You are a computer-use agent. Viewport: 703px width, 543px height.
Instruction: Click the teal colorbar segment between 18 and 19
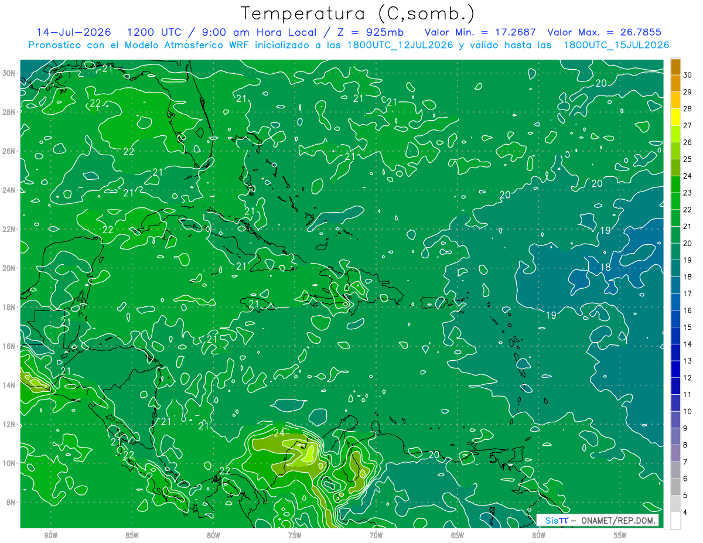coord(675,268)
